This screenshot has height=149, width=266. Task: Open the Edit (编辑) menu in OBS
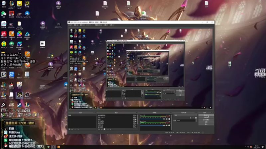(x=76, y=25)
